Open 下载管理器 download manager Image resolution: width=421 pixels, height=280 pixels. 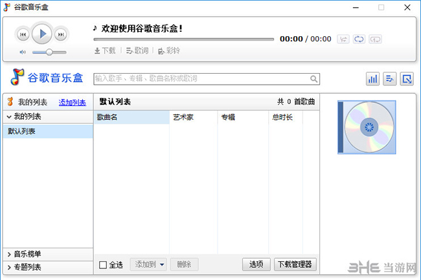[295, 264]
